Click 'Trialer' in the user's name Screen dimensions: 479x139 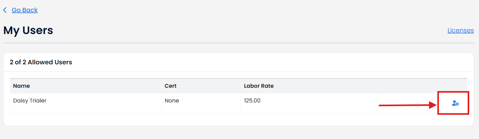click(38, 101)
